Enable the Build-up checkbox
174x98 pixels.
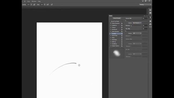click(111, 42)
